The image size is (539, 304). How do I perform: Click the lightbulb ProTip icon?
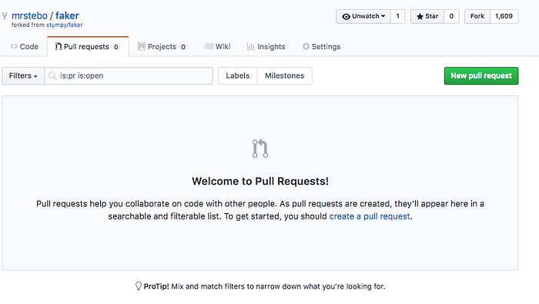138,286
